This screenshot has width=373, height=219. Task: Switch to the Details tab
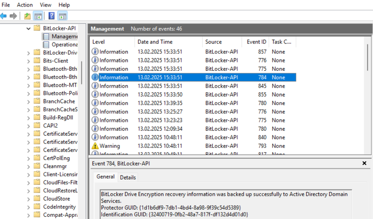[128, 178]
